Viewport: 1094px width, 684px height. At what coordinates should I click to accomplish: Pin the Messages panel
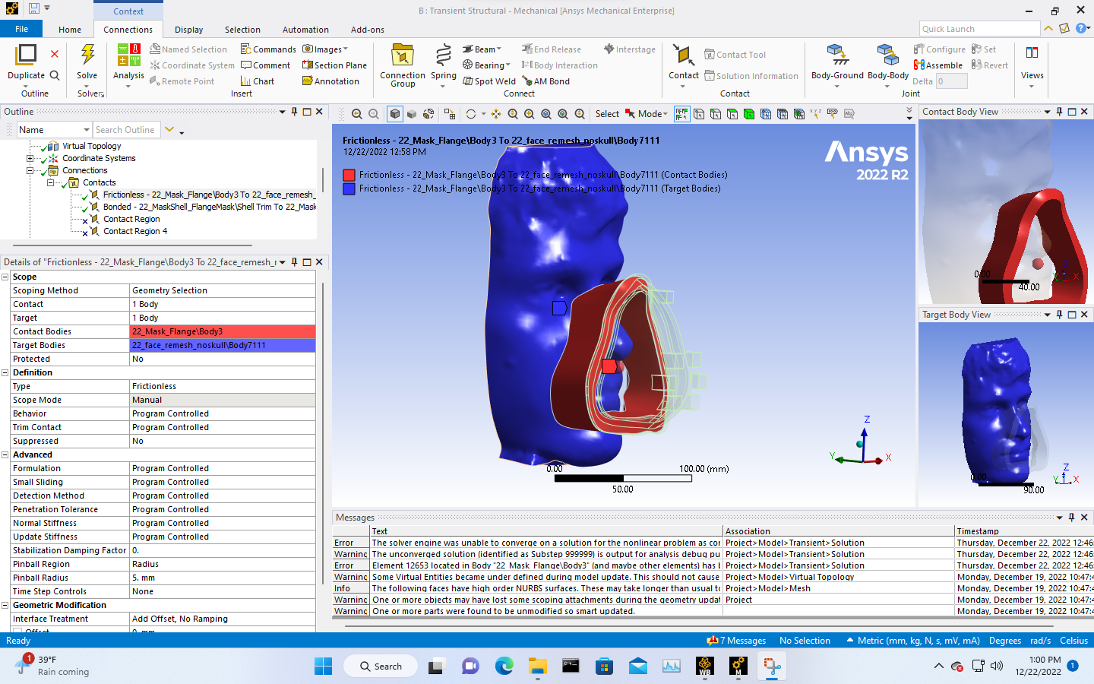[x=1072, y=518]
